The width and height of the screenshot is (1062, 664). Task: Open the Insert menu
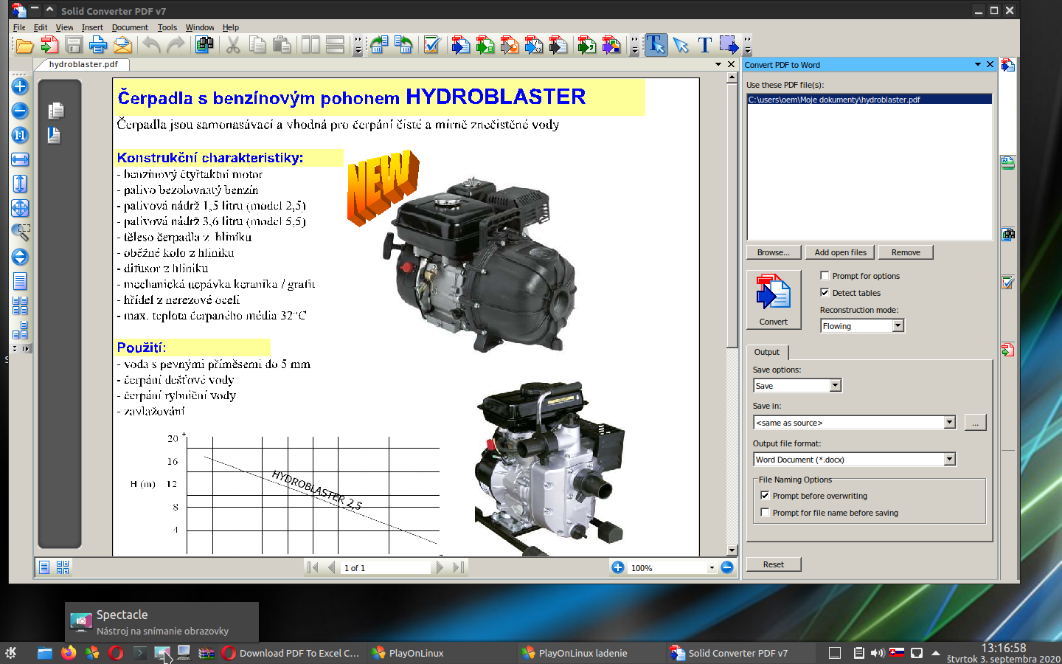point(92,27)
